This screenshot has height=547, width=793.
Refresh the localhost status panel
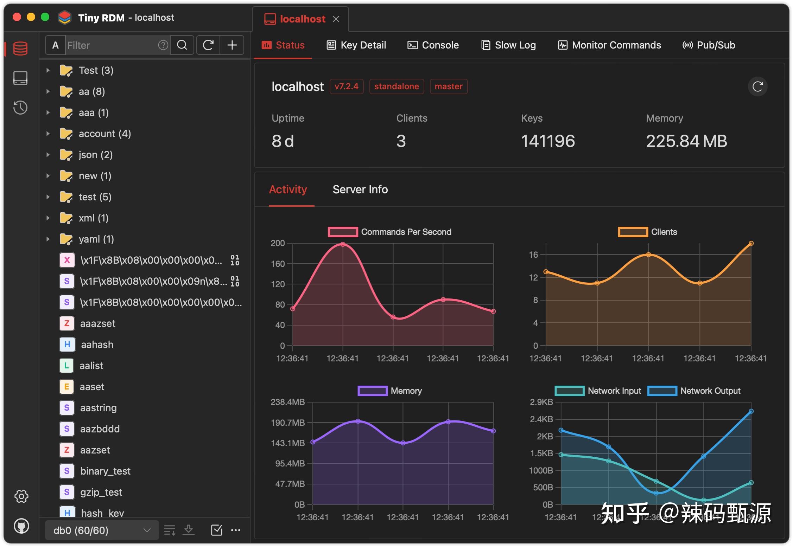[757, 86]
